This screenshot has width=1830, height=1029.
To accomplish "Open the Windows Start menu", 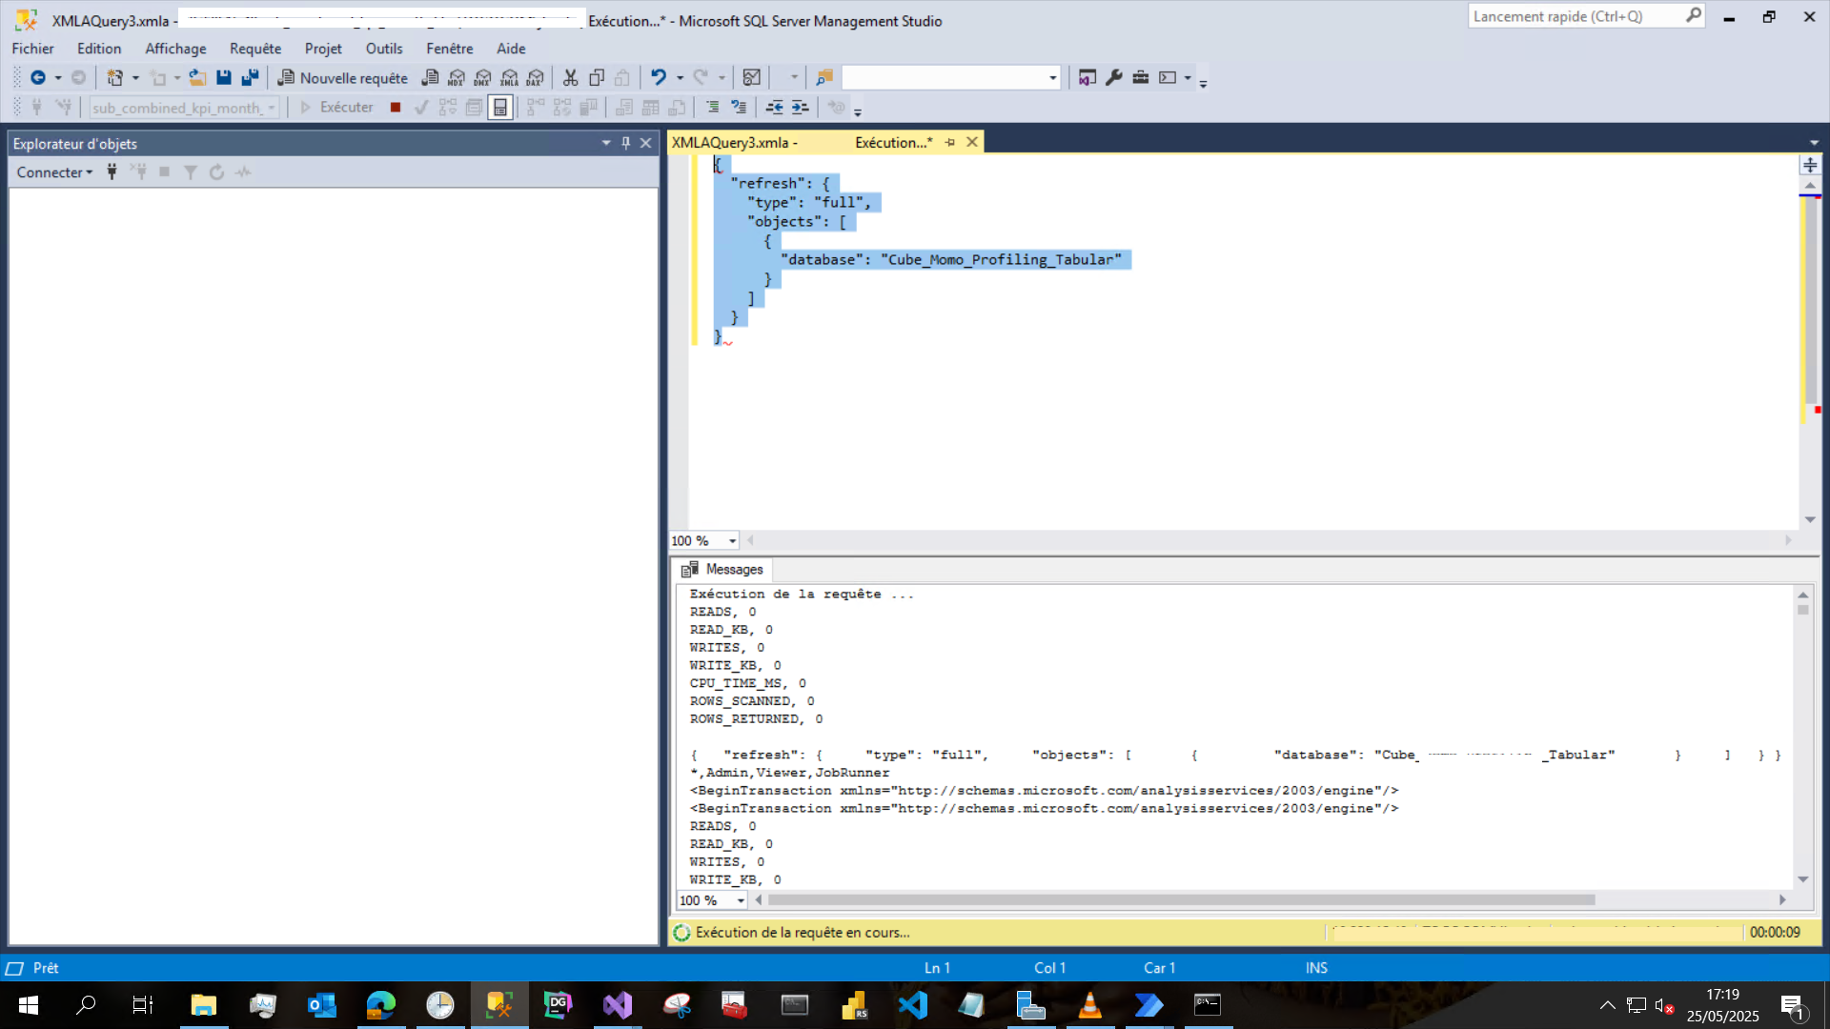I will pyautogui.click(x=29, y=1004).
